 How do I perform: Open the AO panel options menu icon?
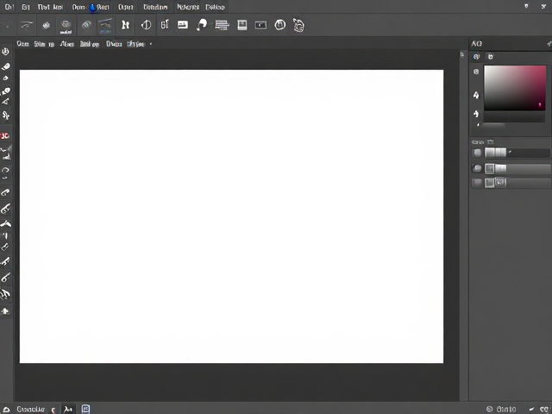(x=549, y=44)
